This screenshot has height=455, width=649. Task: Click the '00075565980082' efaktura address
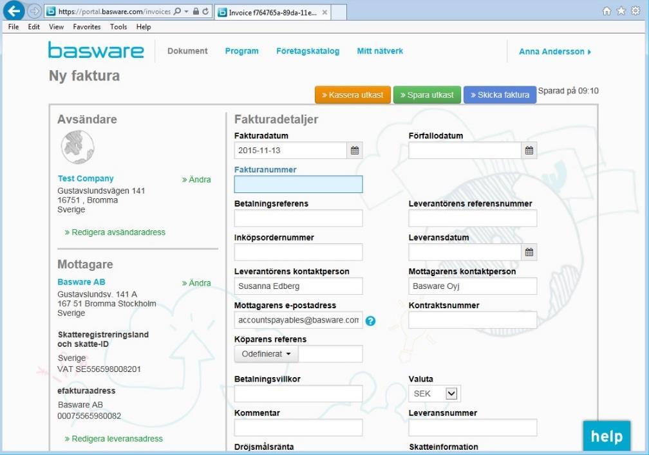point(89,416)
